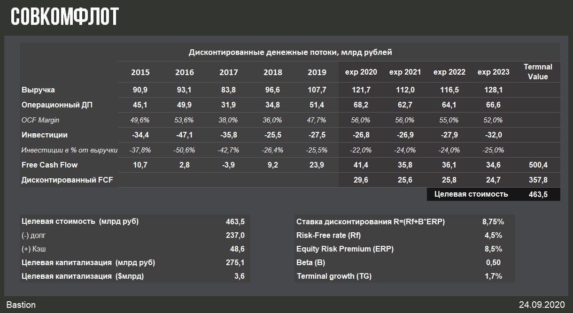Select the Выручка row label
This screenshot has width=573, height=313.
point(38,90)
